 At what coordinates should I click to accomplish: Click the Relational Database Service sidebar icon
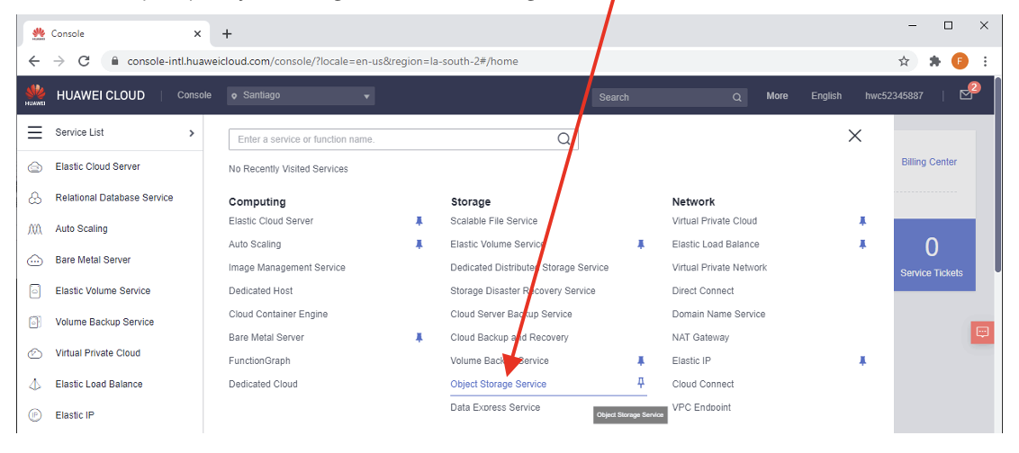coord(35,198)
